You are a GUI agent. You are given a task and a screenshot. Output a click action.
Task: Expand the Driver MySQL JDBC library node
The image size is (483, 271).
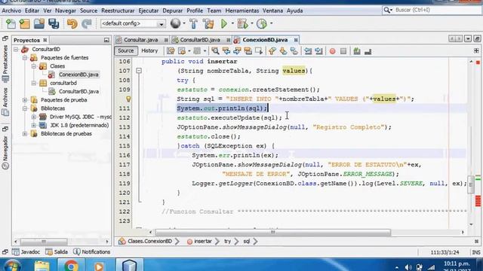tap(33, 117)
